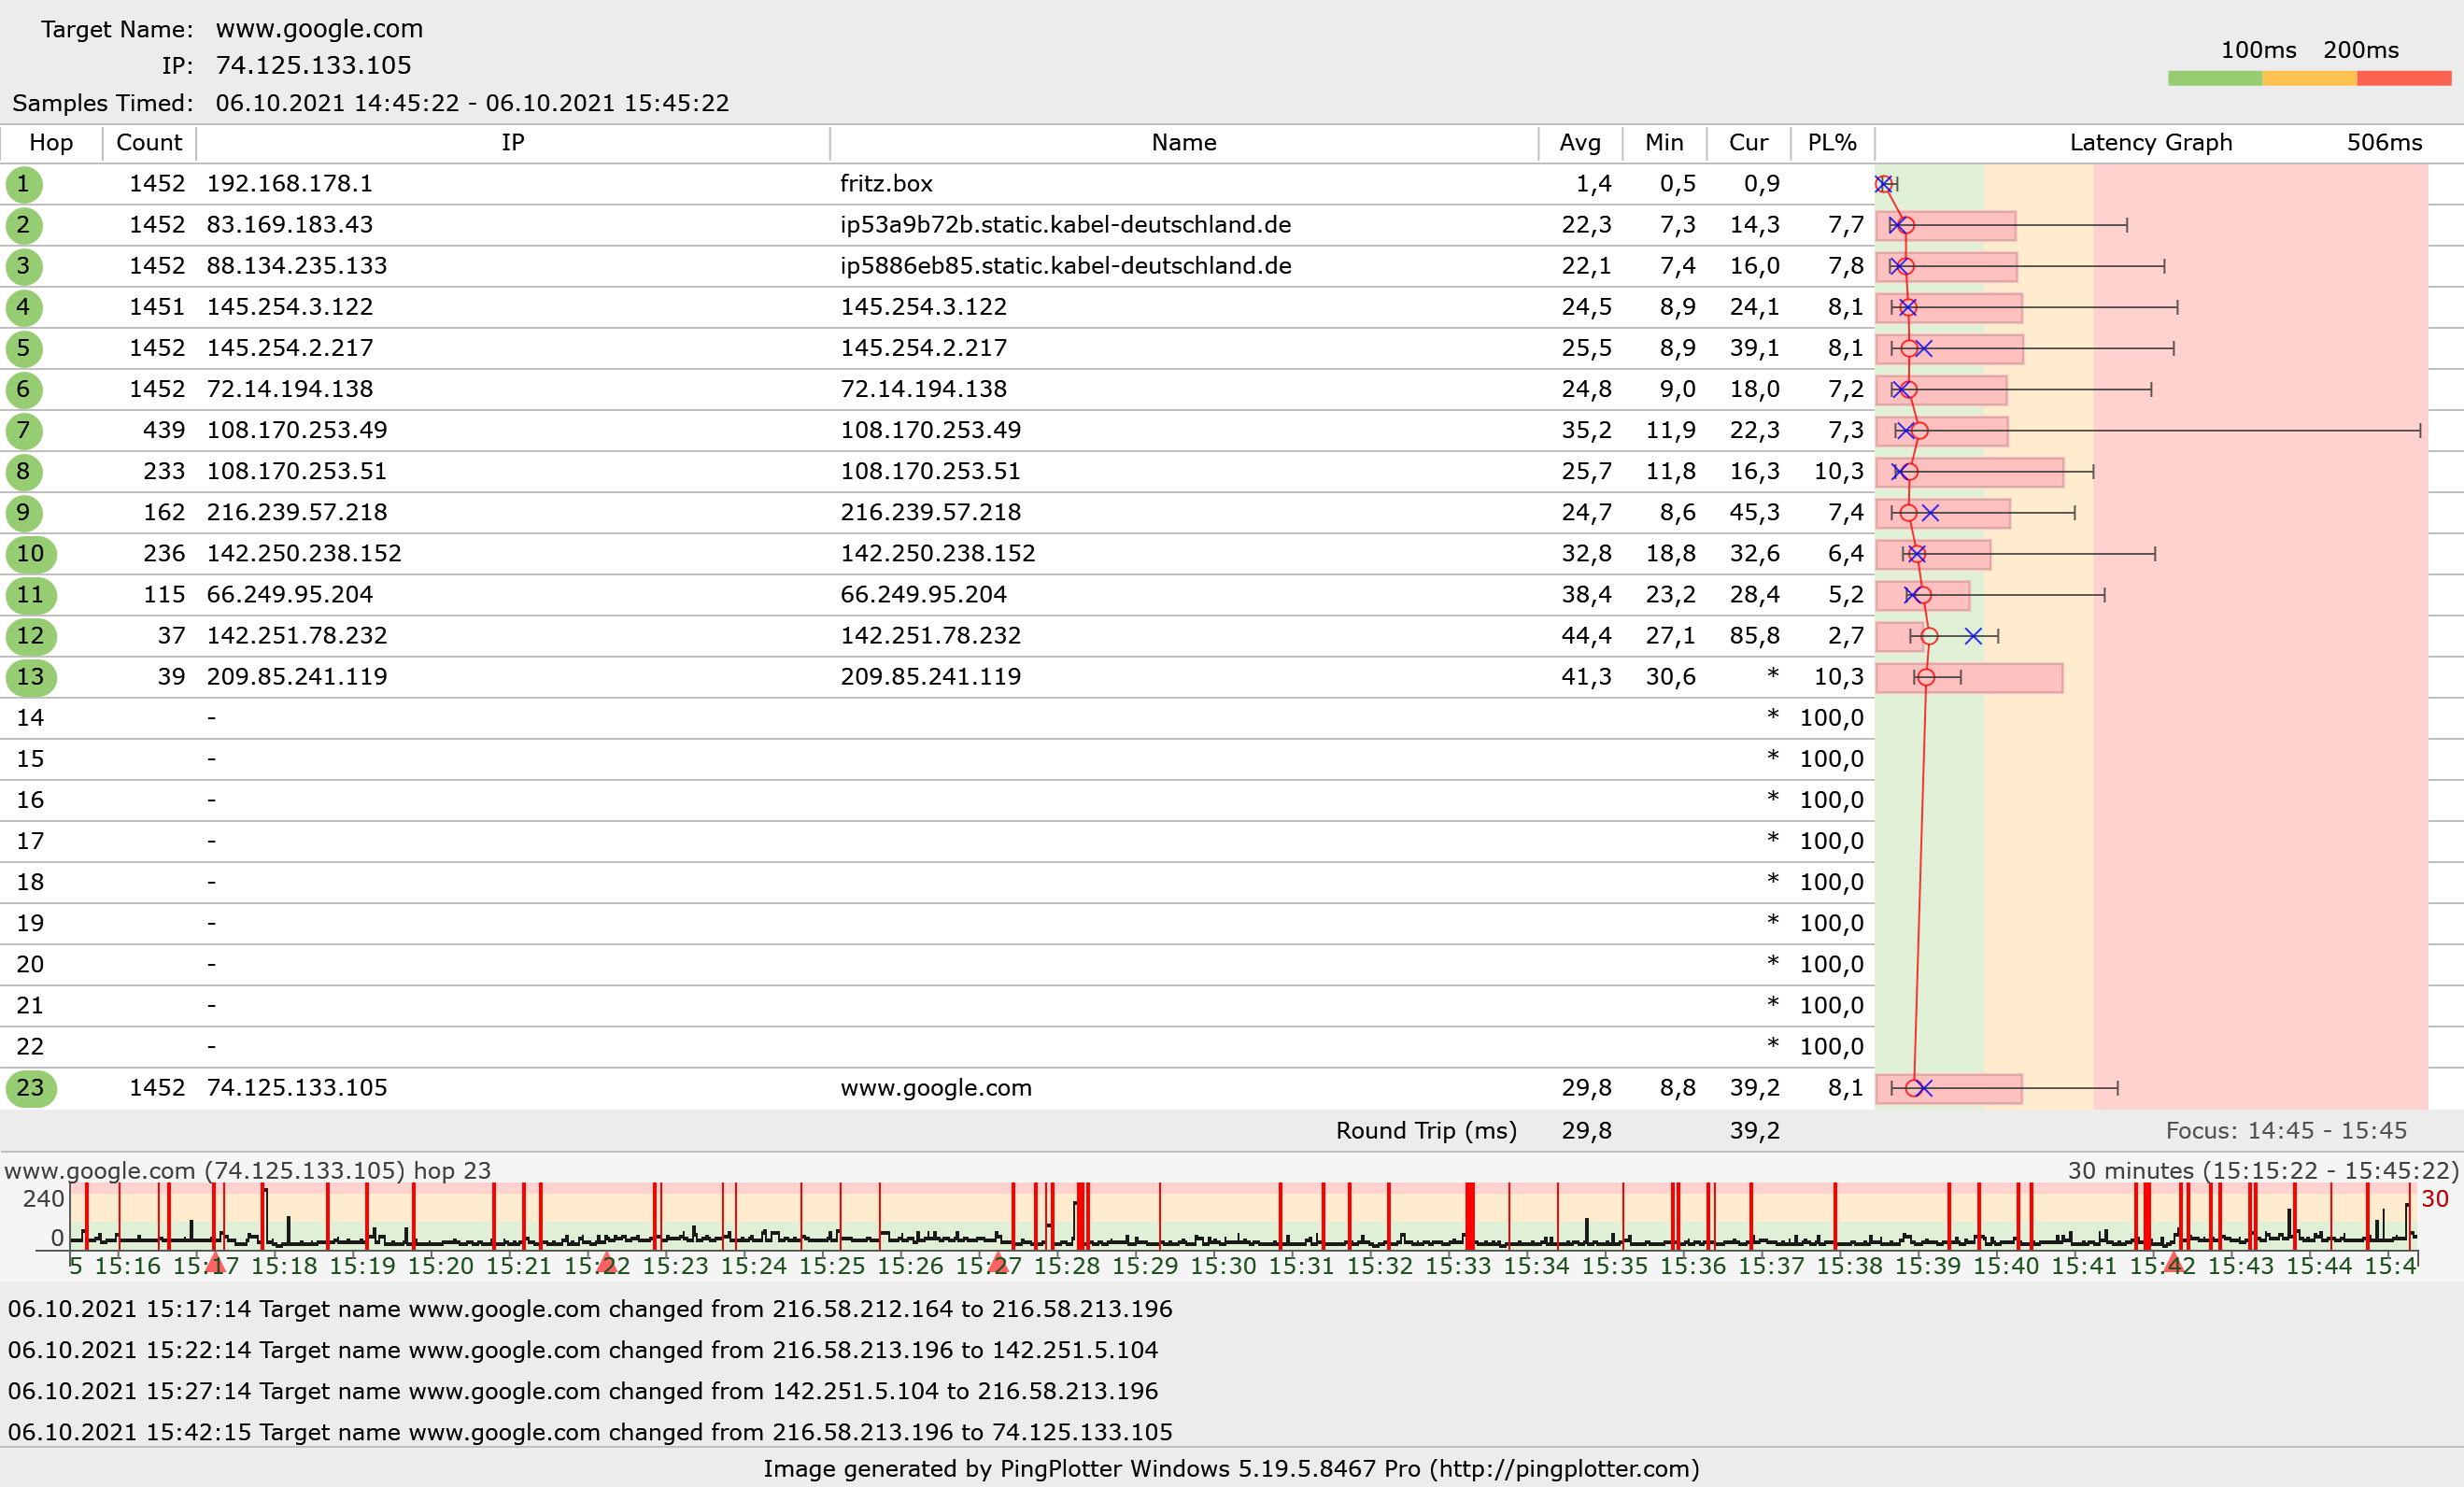
Task: Click red triangle marker near 15:22
Action: [606, 1264]
